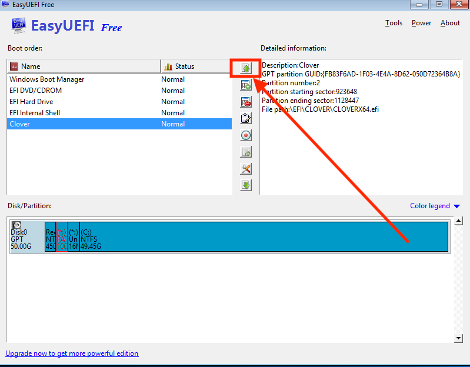Click the Status column chart icon
The image size is (470, 367).
[x=168, y=66]
